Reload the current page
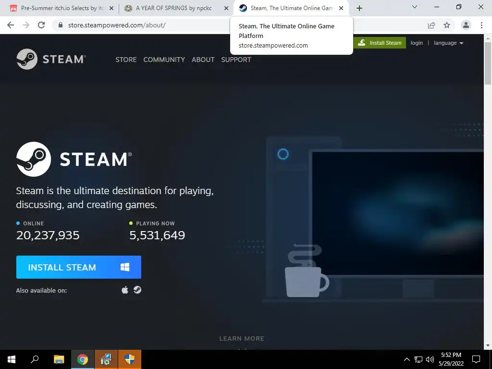492x369 pixels. pyautogui.click(x=41, y=25)
